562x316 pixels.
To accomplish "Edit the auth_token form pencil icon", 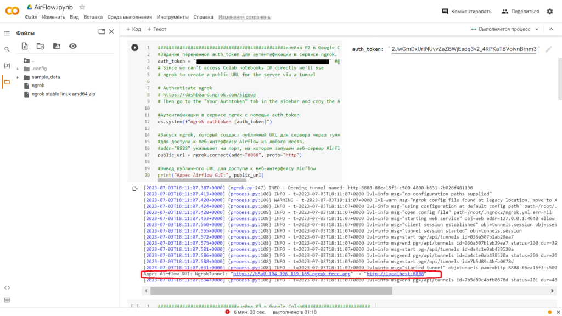I will [548, 49].
